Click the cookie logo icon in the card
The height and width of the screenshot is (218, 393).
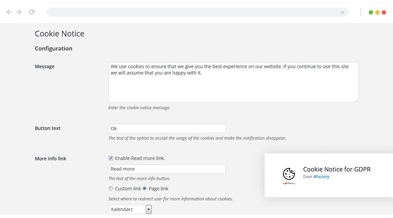coord(289,174)
